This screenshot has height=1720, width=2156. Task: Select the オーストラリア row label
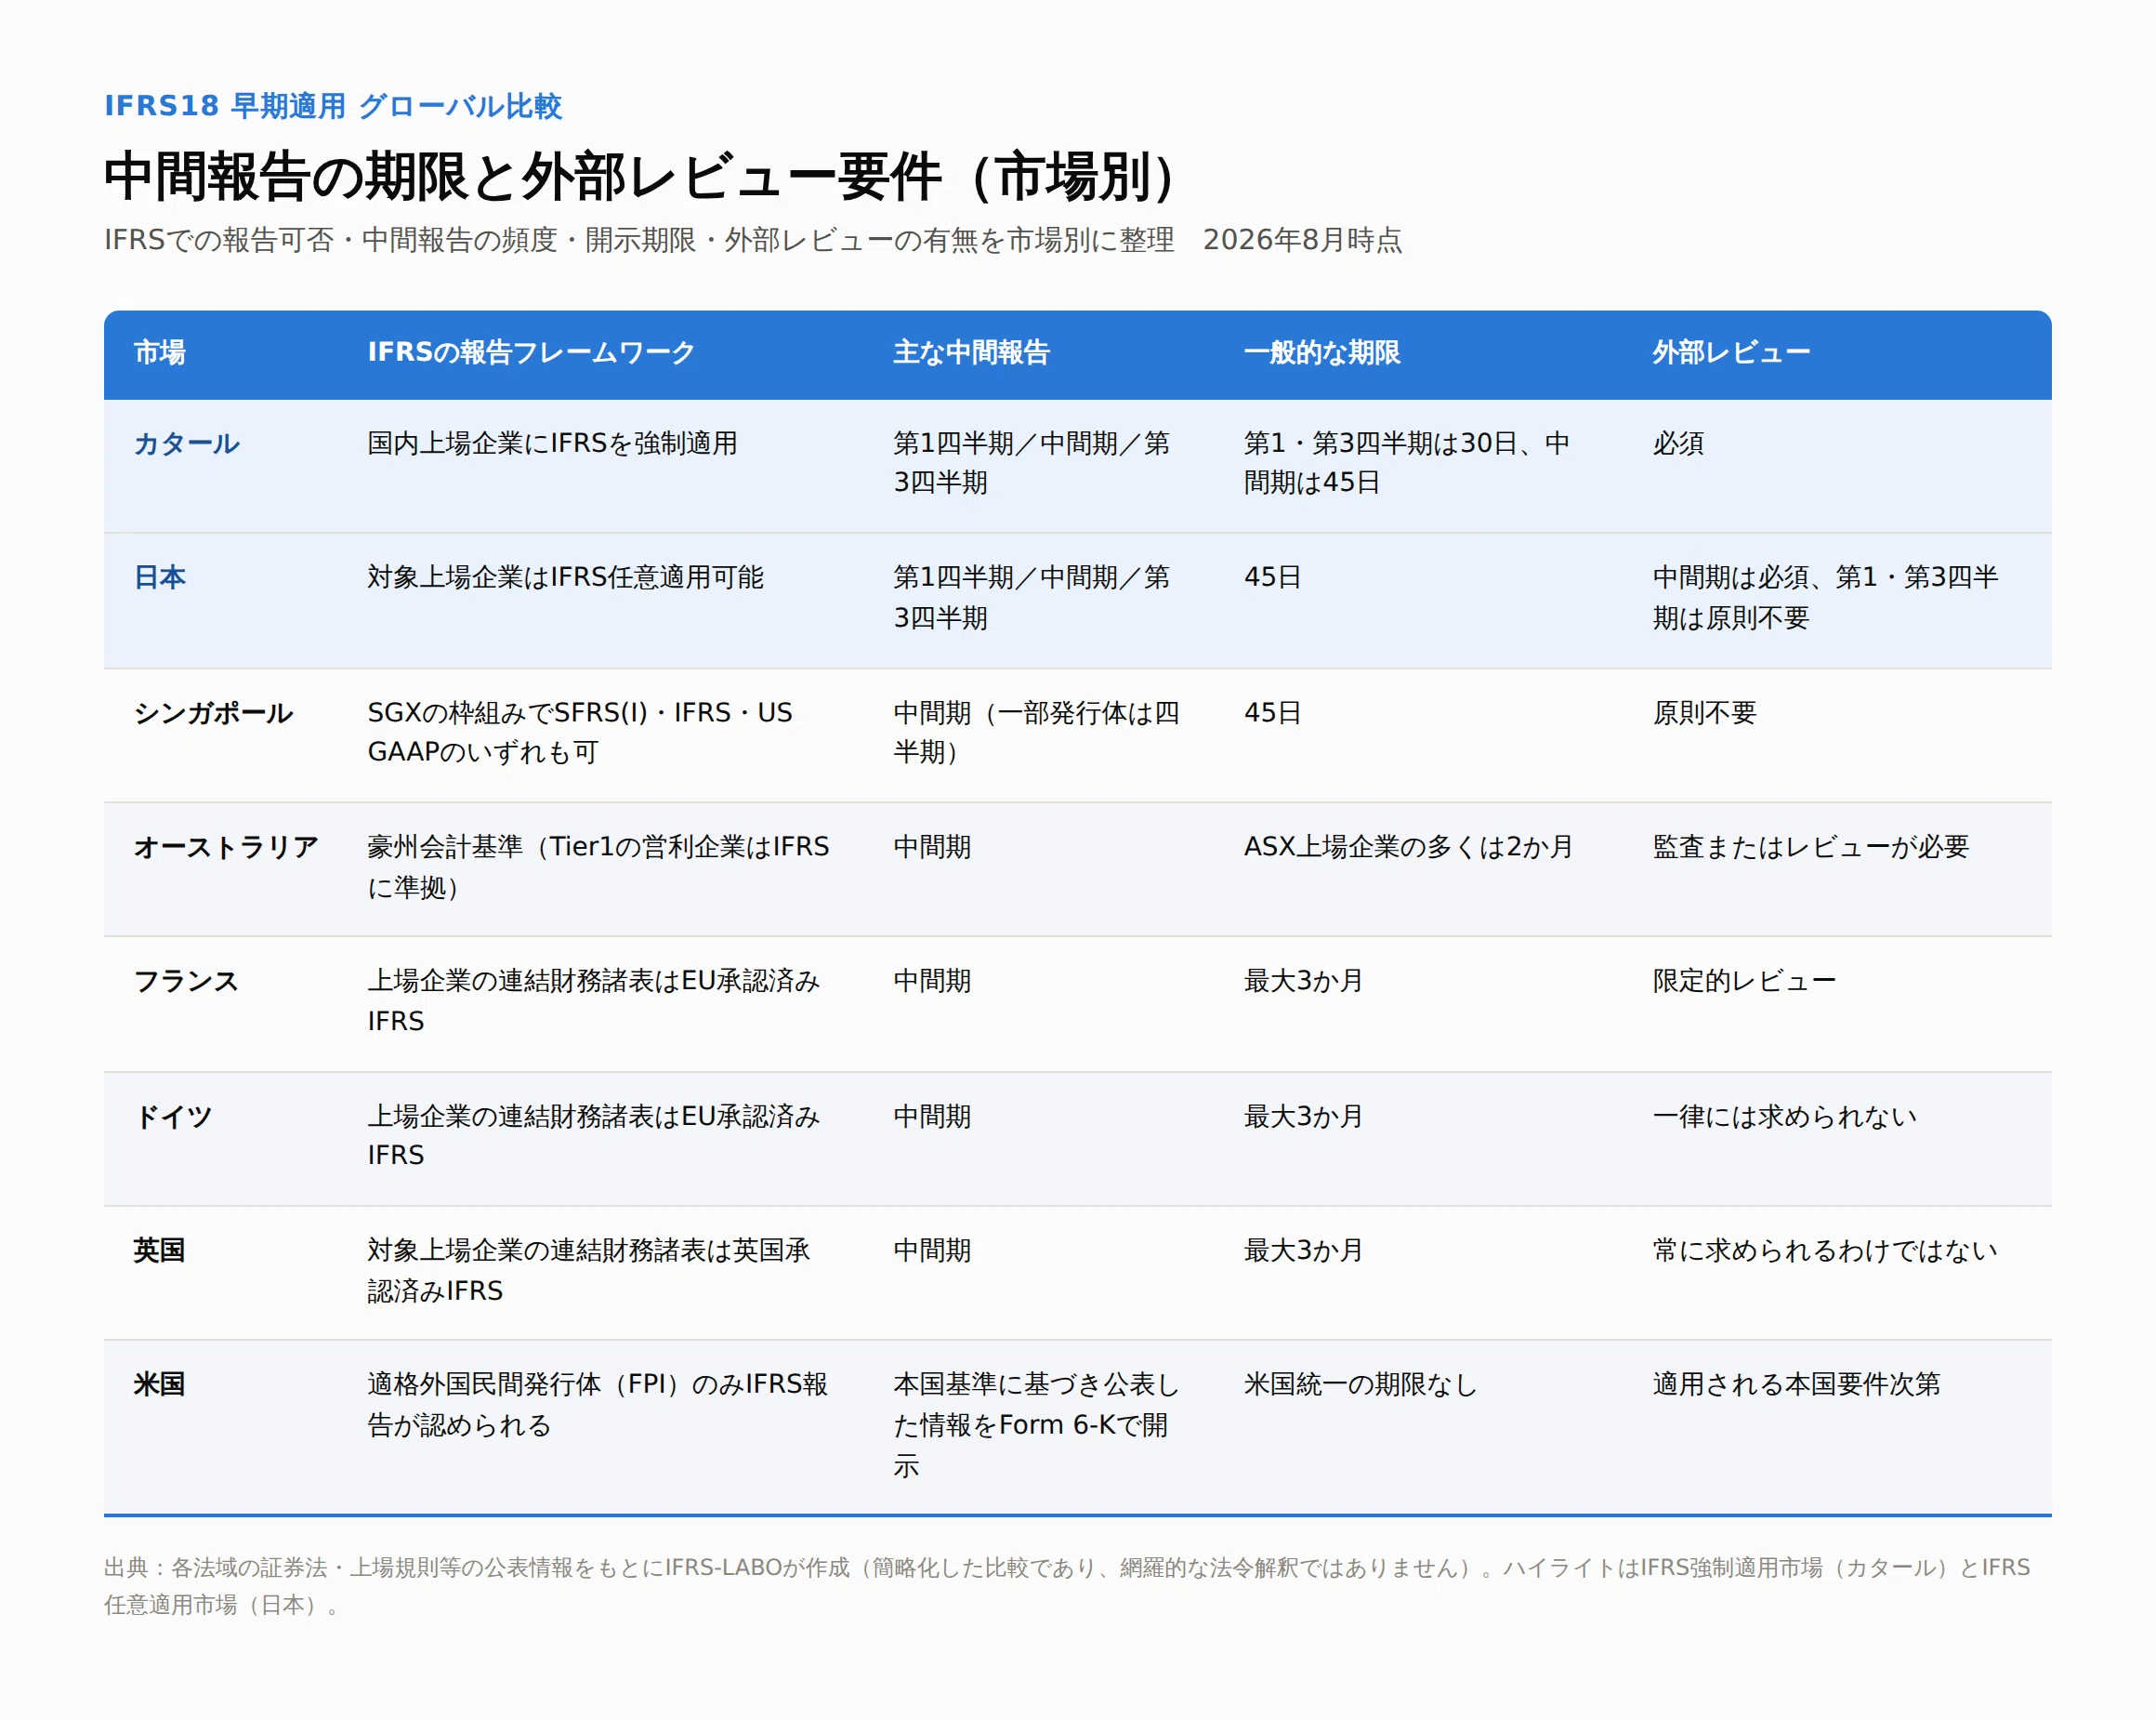coord(226,846)
